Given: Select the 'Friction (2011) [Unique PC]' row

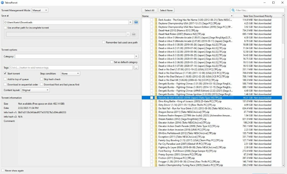Looking at the screenshot, I should [212, 158].
